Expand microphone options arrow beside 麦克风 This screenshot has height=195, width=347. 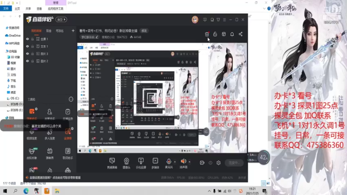[175, 162]
